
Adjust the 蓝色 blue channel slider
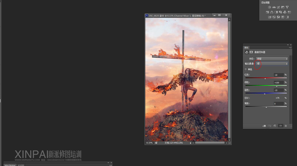265,94
